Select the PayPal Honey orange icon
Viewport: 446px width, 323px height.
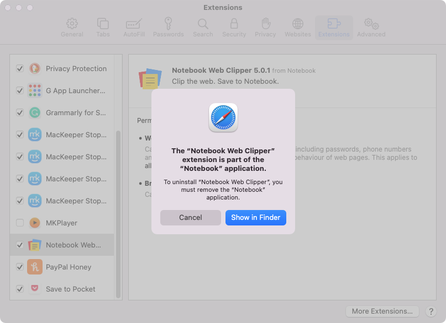(35, 267)
